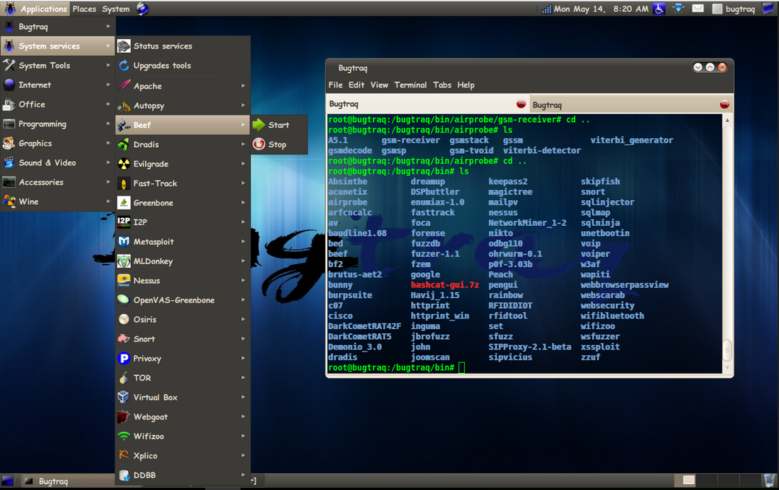Click the Privoxy icon
Screen dimensions: 779x490
[124, 358]
